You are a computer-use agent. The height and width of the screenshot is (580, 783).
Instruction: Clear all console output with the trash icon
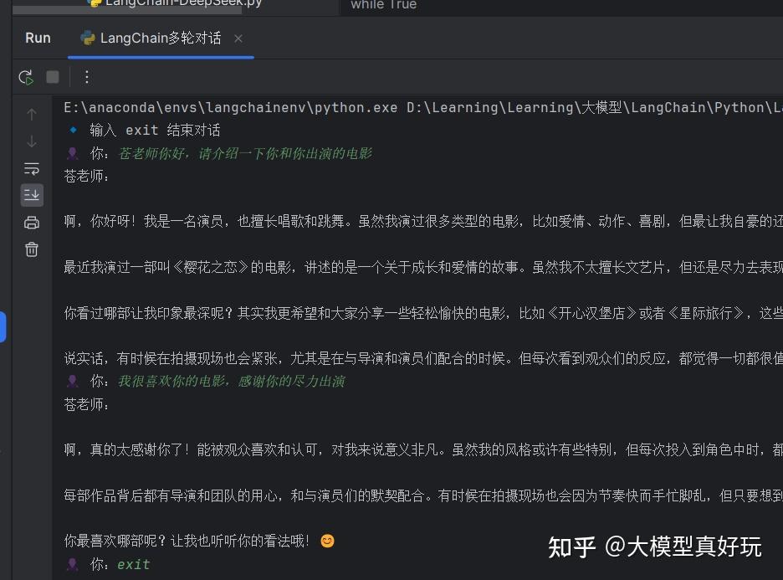coord(31,249)
